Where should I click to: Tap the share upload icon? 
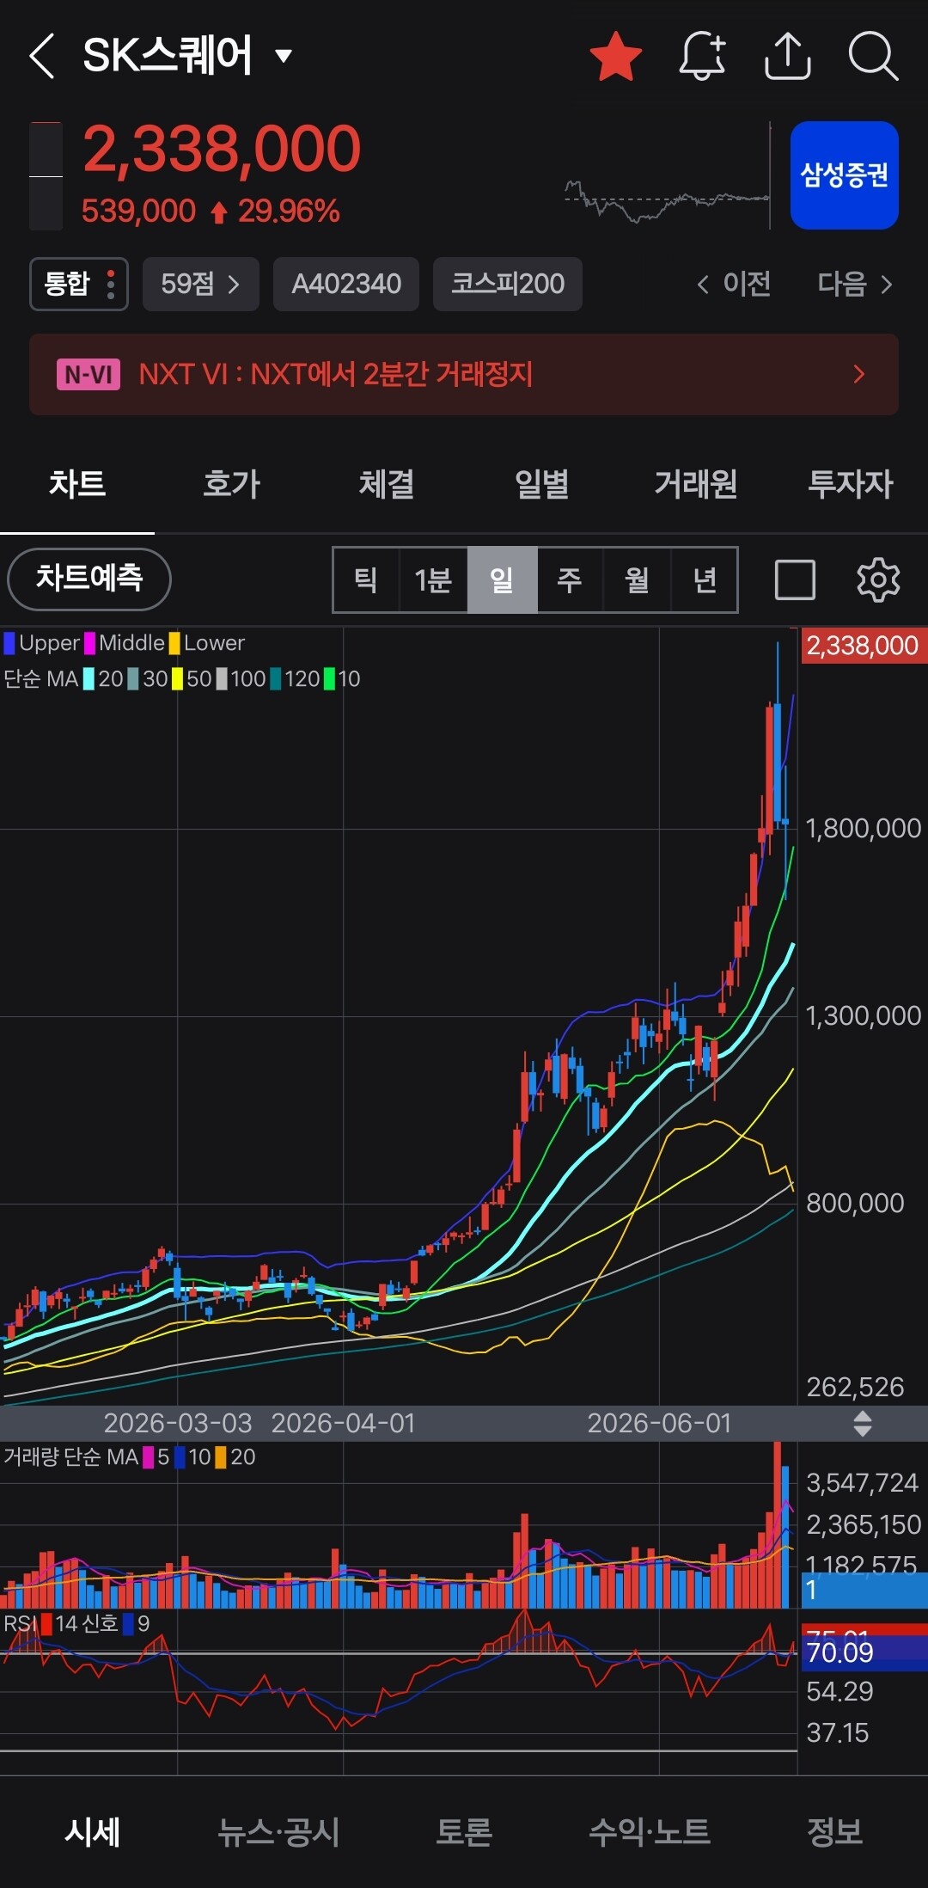788,57
